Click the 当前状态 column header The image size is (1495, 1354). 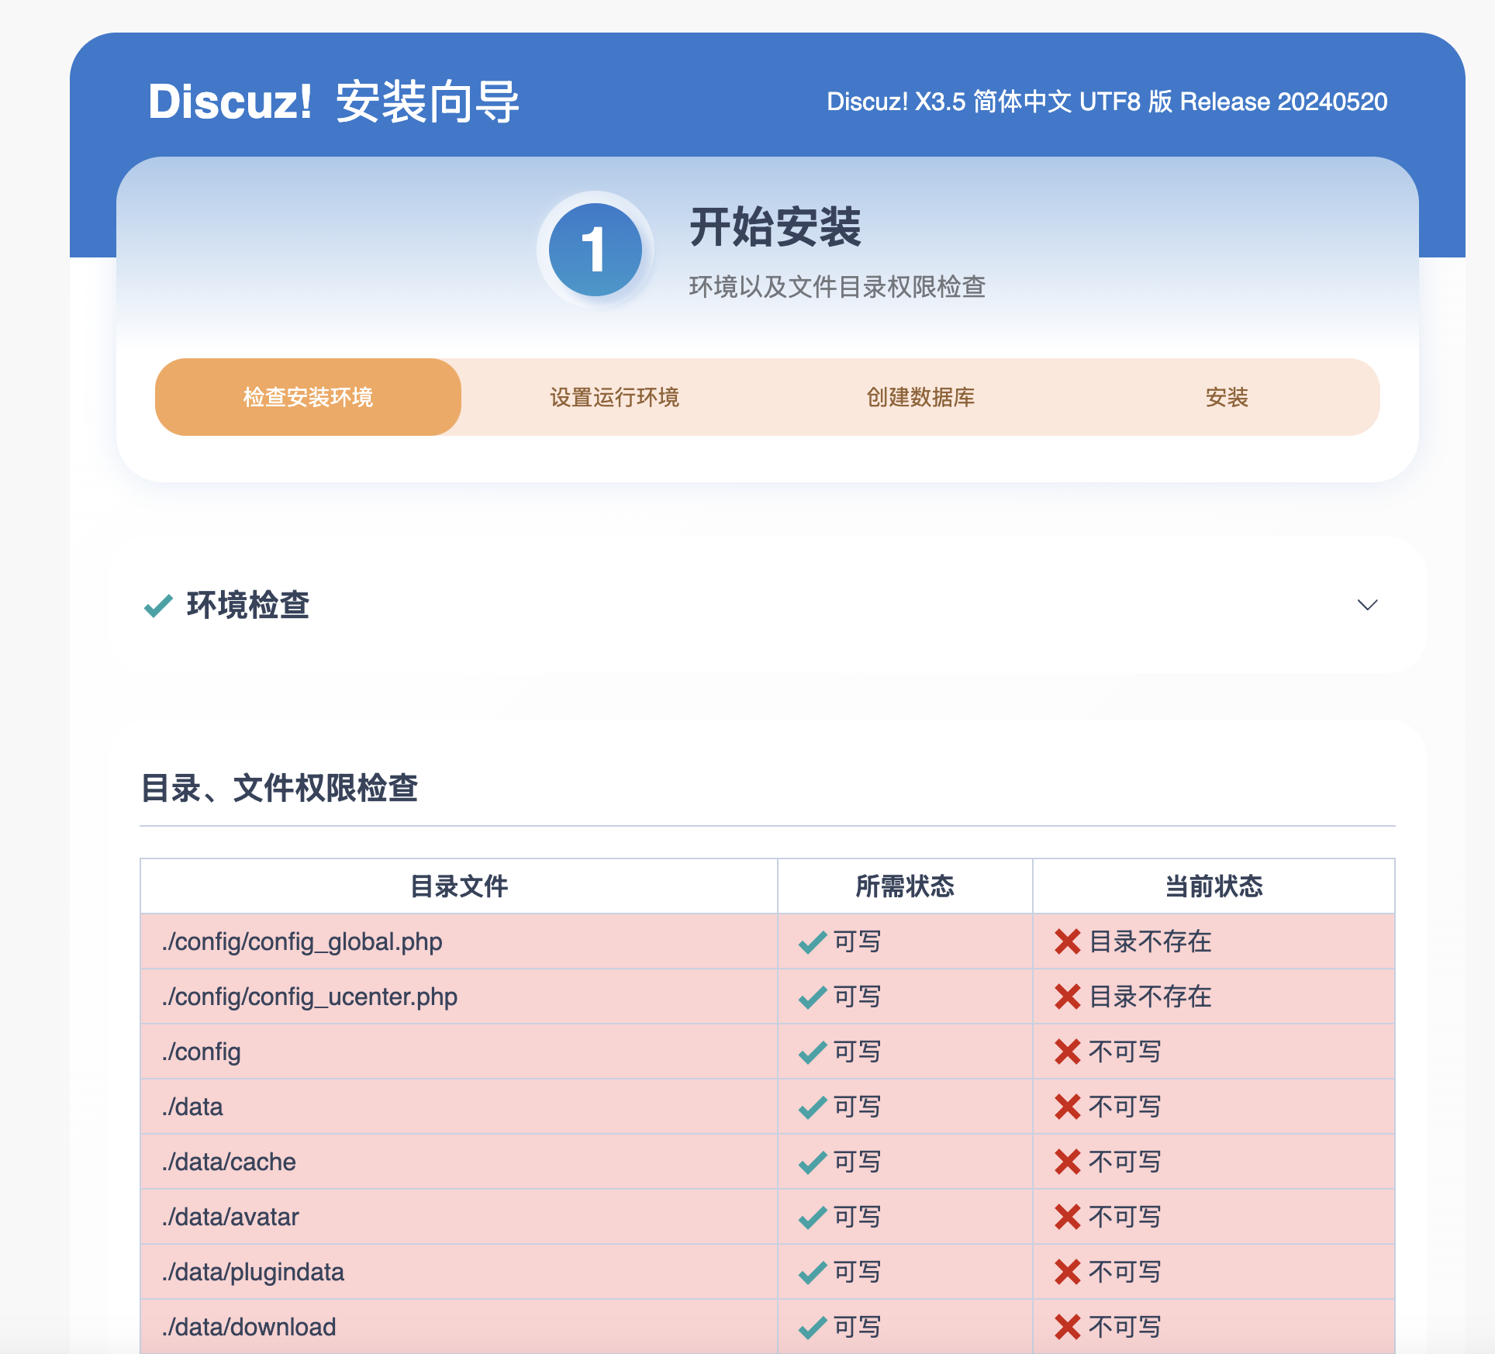(1214, 886)
